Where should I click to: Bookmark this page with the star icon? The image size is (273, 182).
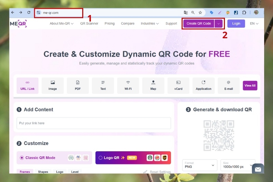(200, 13)
